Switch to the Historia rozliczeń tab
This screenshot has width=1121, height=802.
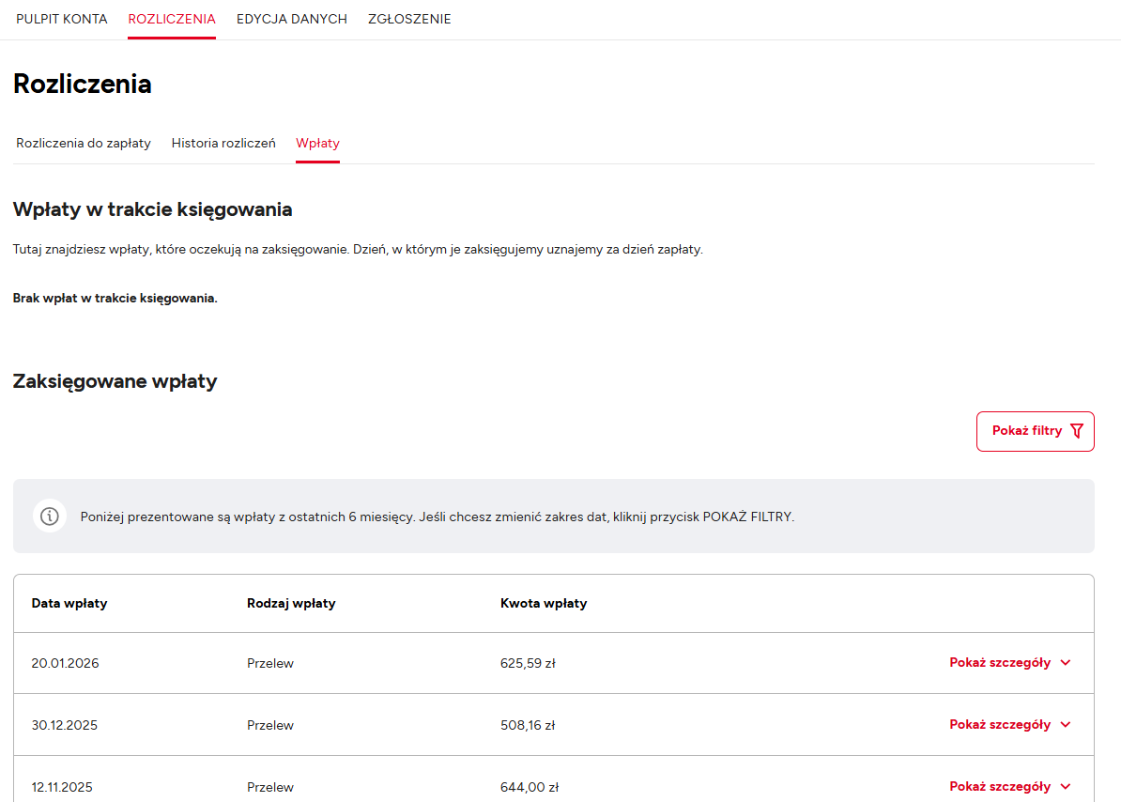point(223,144)
